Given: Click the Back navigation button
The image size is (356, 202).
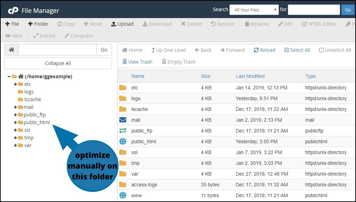Looking at the screenshot, I should point(203,50).
